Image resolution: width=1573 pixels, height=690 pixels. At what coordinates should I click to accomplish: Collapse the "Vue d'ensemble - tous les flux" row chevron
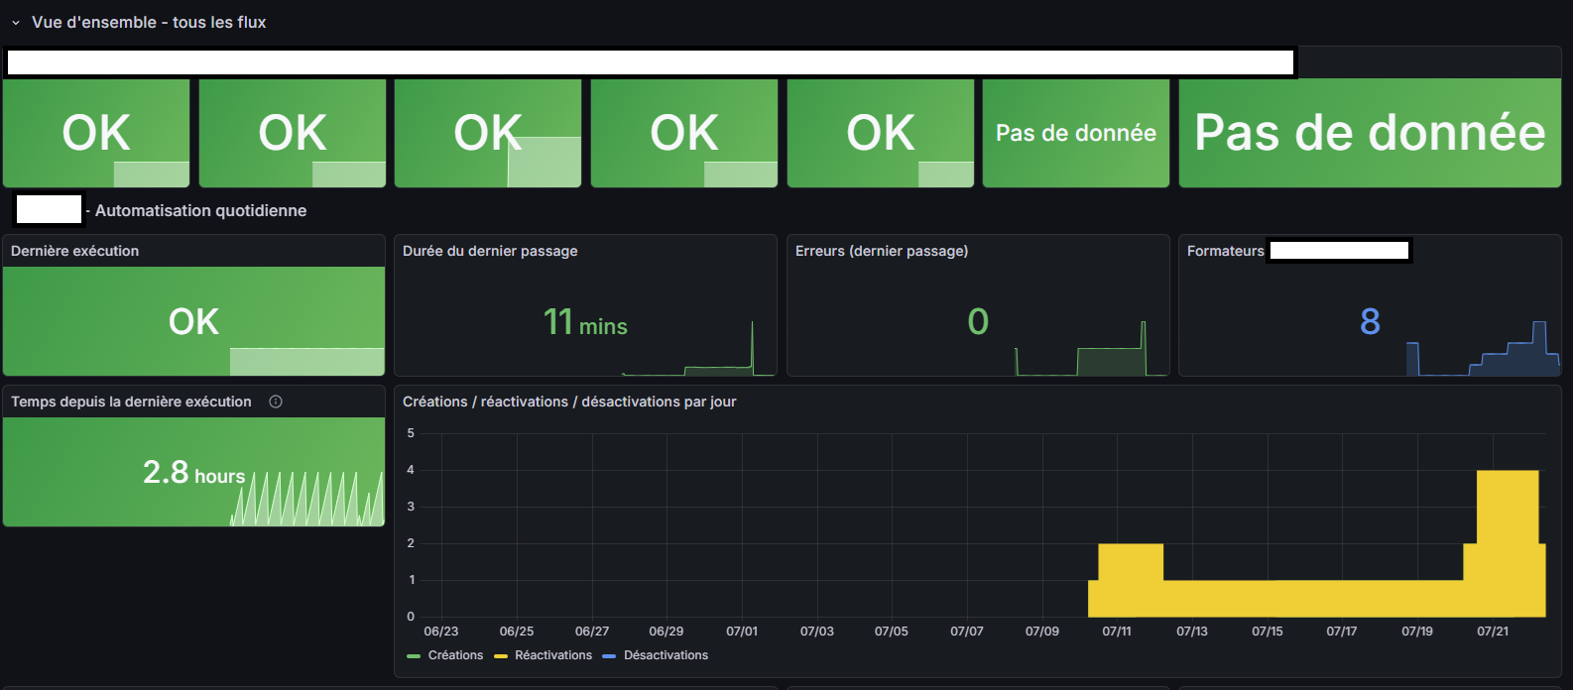tap(16, 23)
